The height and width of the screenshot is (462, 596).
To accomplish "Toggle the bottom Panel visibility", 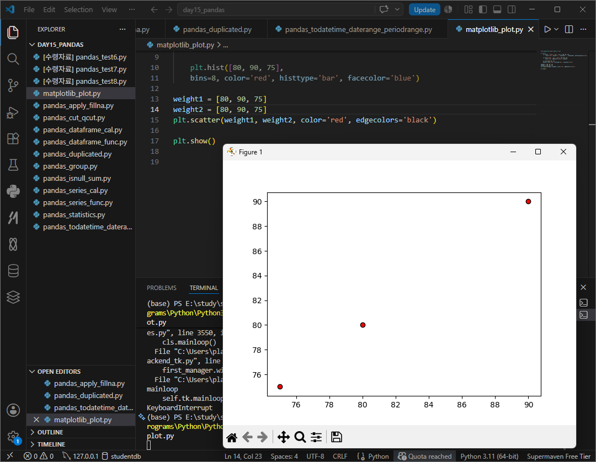I will coord(497,9).
